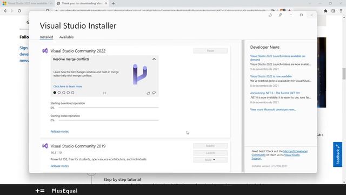Open Visual Studio 2022 is now available news

271,76
